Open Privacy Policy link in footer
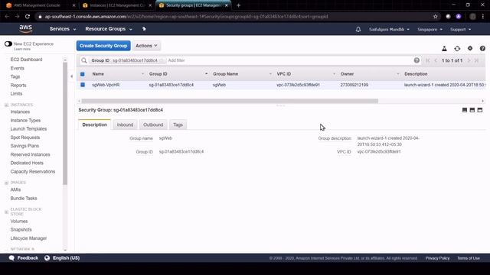The height and width of the screenshot is (275, 490). pyautogui.click(x=437, y=258)
